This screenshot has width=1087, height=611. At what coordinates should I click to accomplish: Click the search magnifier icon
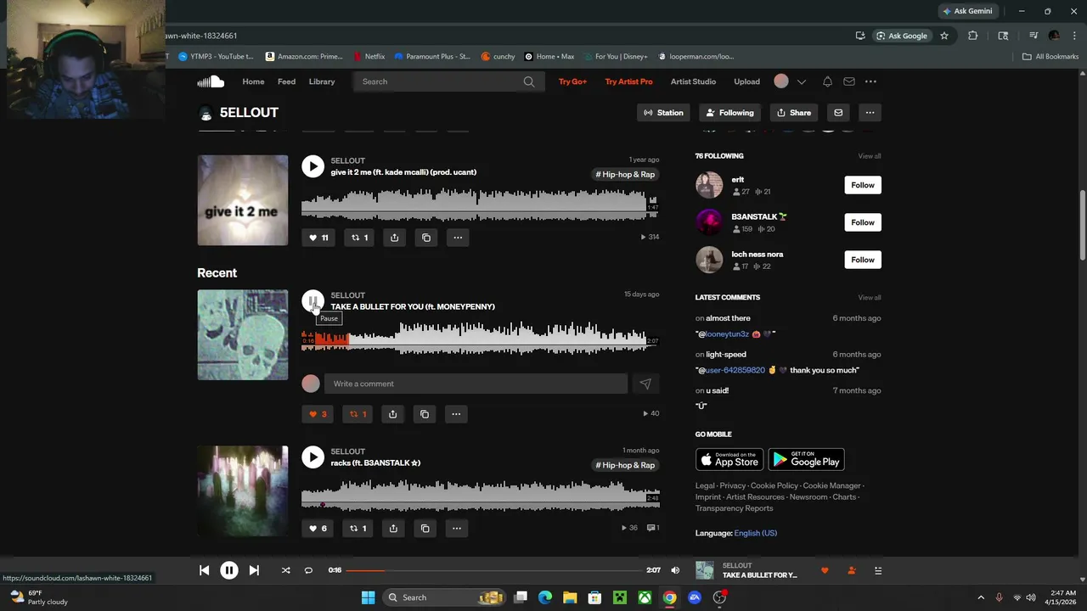[x=529, y=81]
